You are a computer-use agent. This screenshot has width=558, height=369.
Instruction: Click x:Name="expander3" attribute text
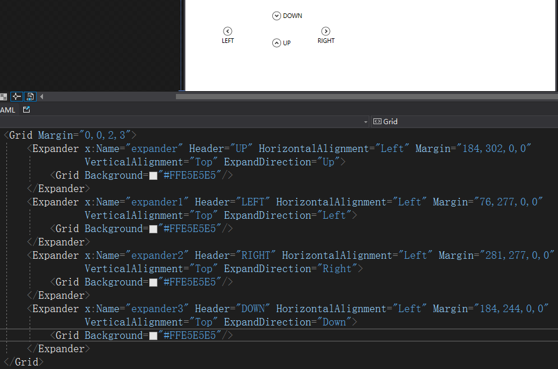click(x=136, y=309)
